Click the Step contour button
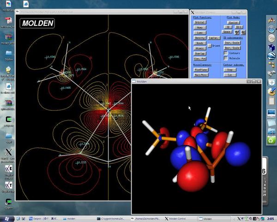The width and height of the screenshot is (277, 222). click(230, 70)
